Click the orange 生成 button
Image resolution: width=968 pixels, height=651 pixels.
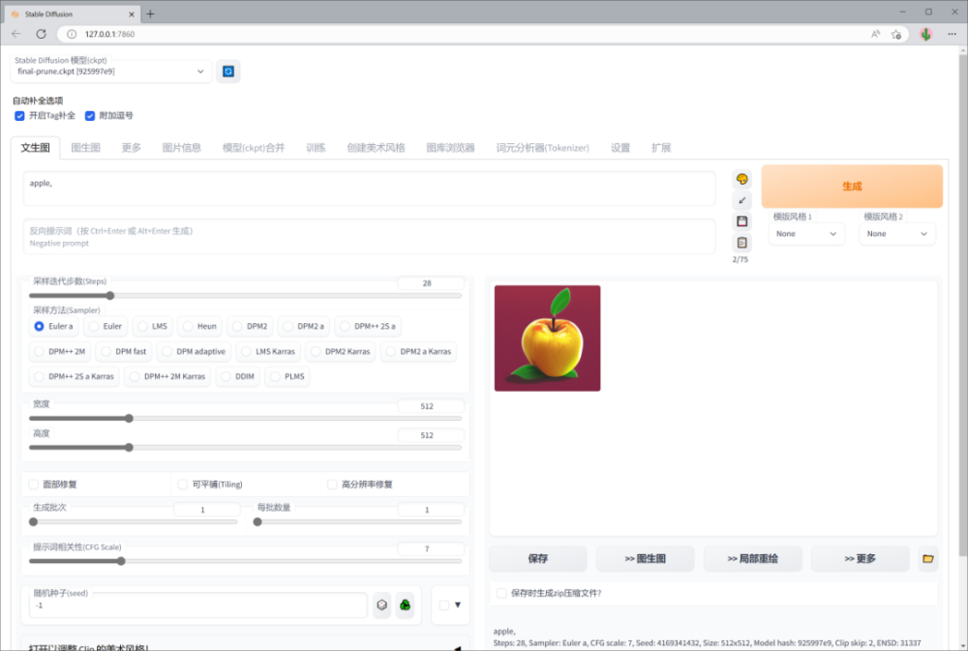pos(852,186)
